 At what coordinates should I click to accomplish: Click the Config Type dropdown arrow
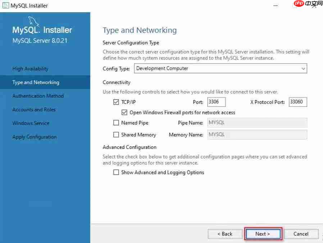coord(303,68)
